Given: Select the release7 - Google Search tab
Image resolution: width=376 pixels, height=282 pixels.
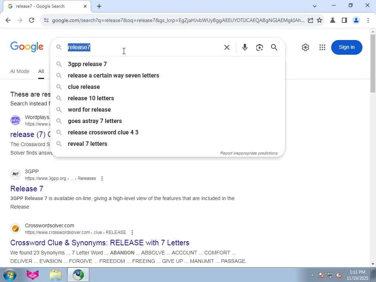Looking at the screenshot, I should click(47, 6).
